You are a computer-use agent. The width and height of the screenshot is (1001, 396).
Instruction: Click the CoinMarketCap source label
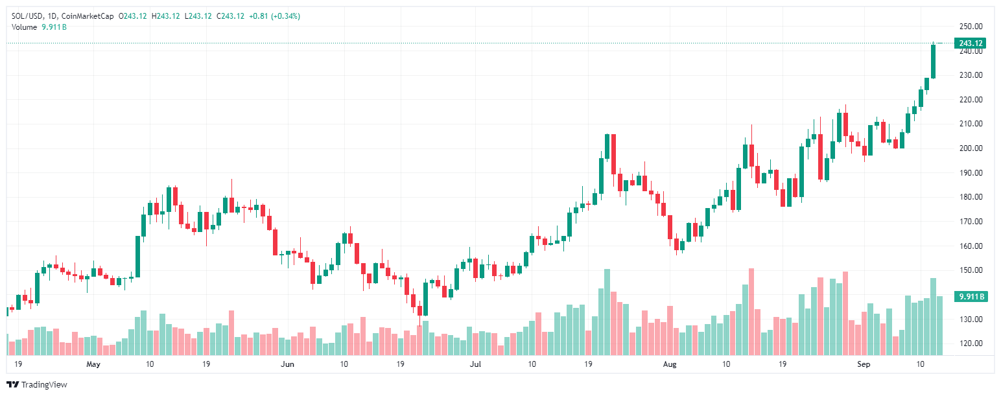pyautogui.click(x=86, y=16)
